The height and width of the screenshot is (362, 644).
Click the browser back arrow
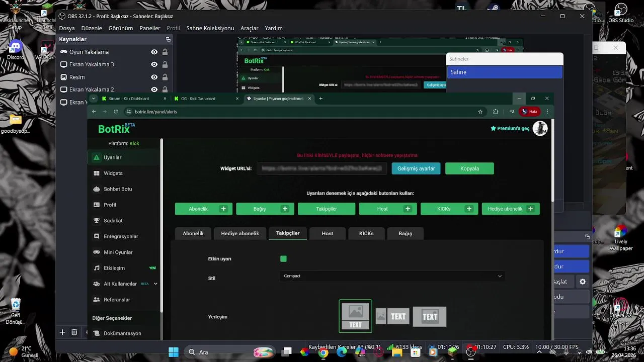[94, 112]
